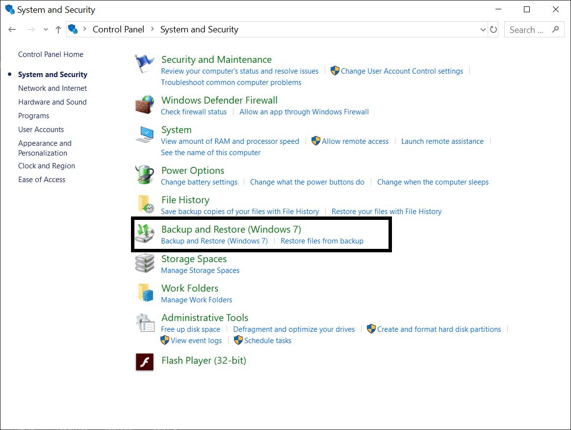The height and width of the screenshot is (430, 571).
Task: Open Flash Player (32-bit) settings icon
Action: click(x=144, y=362)
